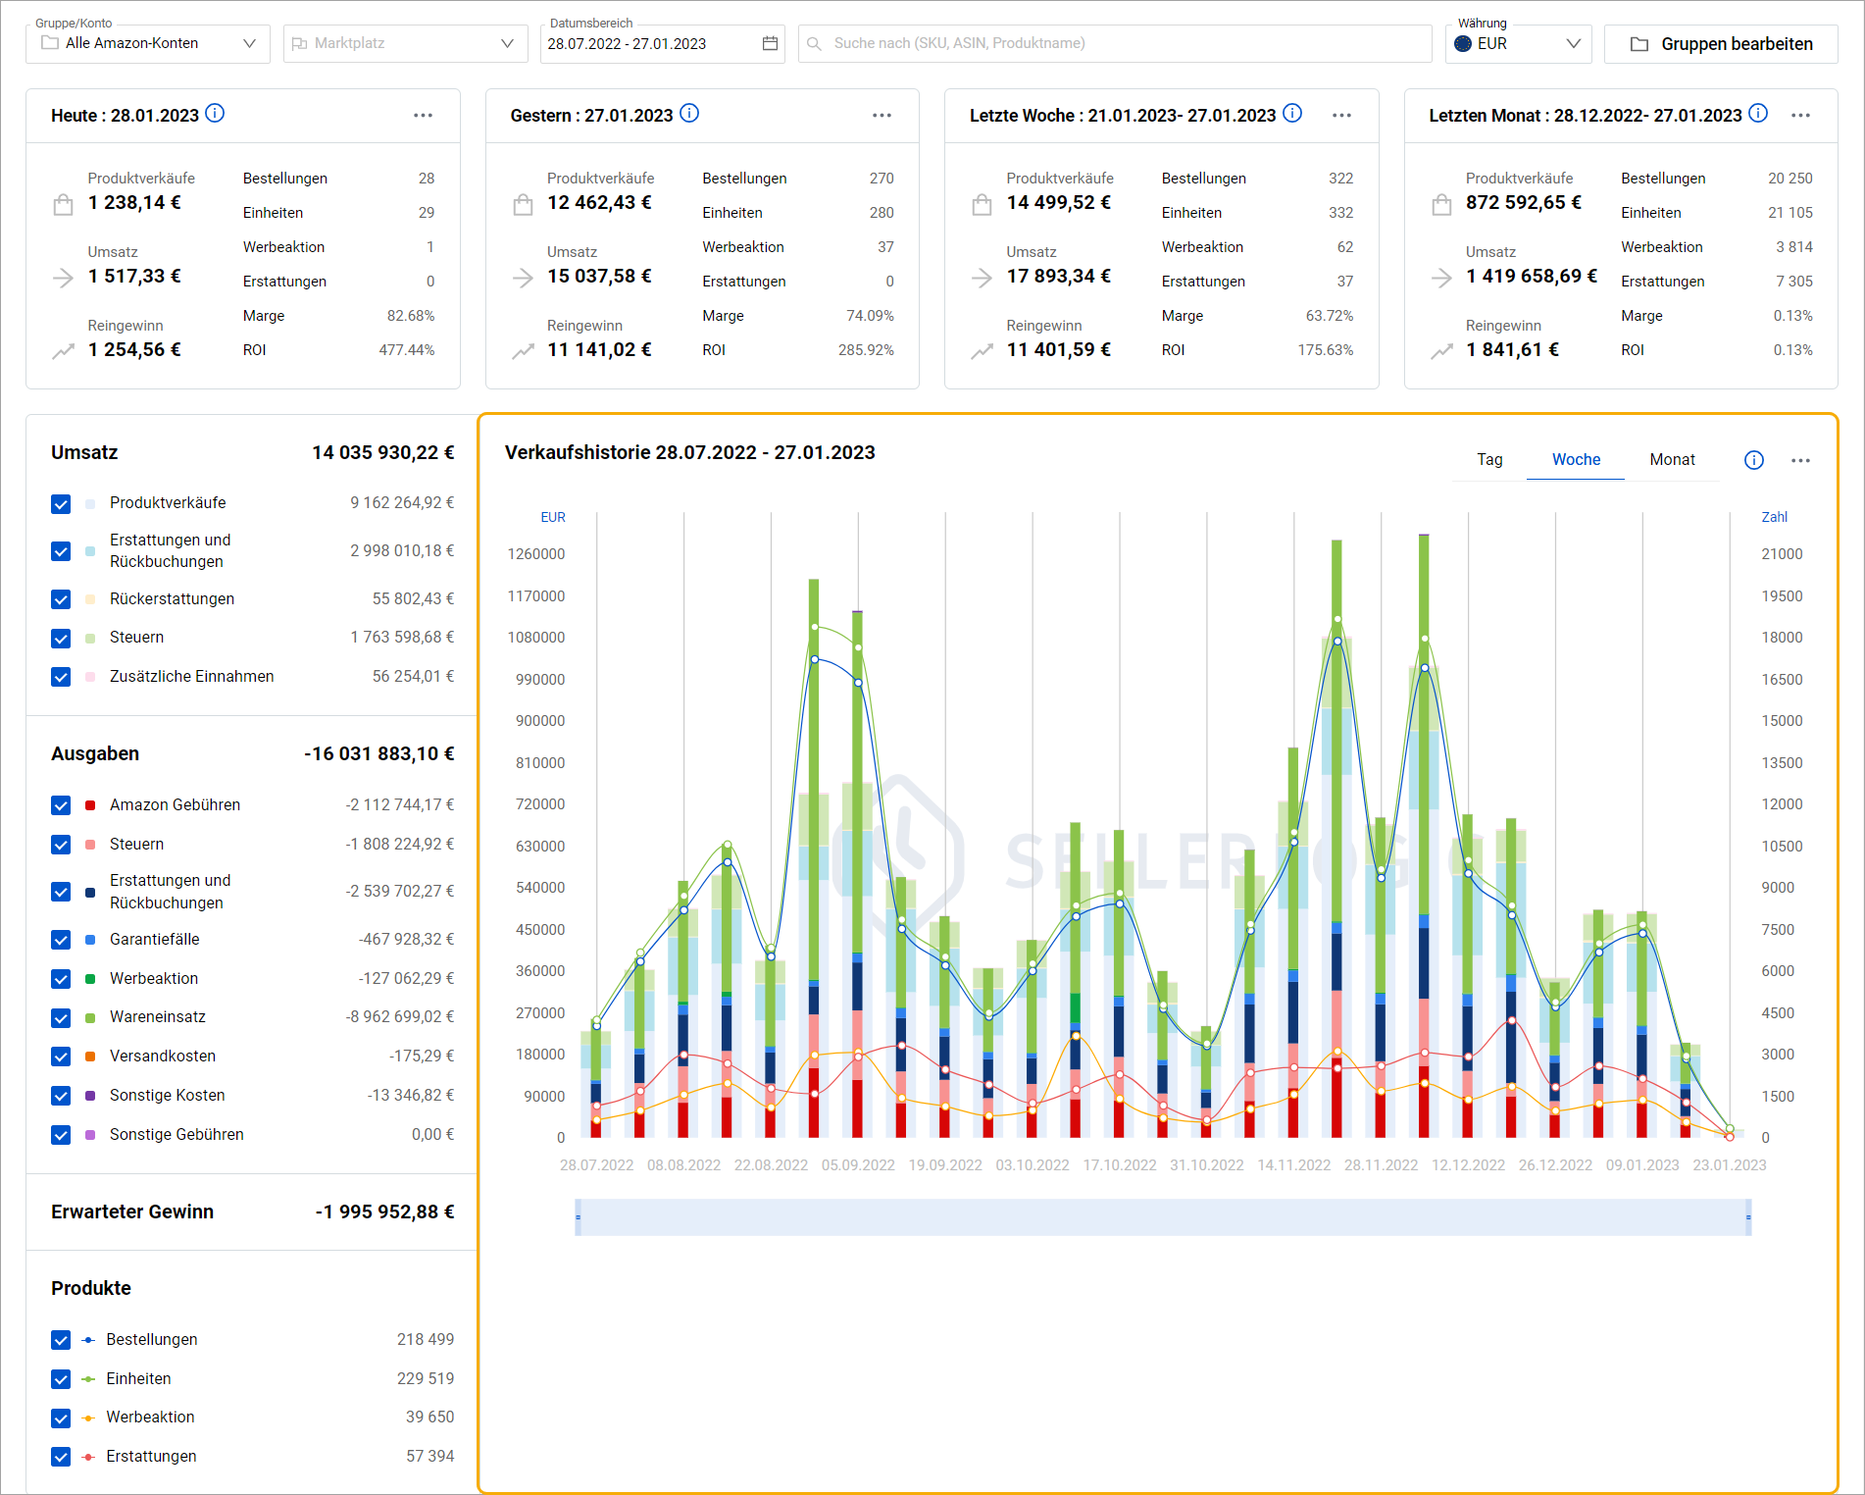Open the three-dot menu on the Gestern card
This screenshot has height=1495, width=1865.
(882, 116)
